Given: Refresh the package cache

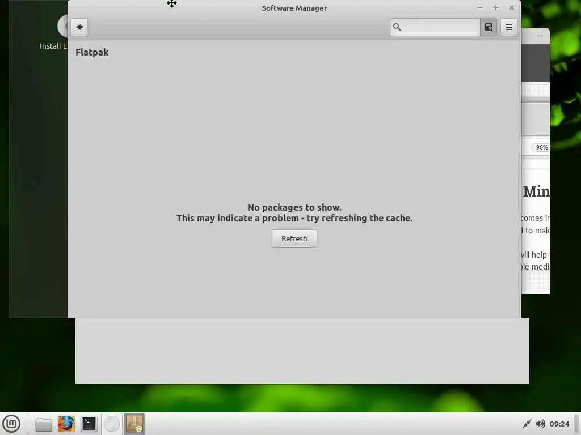Looking at the screenshot, I should (x=294, y=238).
